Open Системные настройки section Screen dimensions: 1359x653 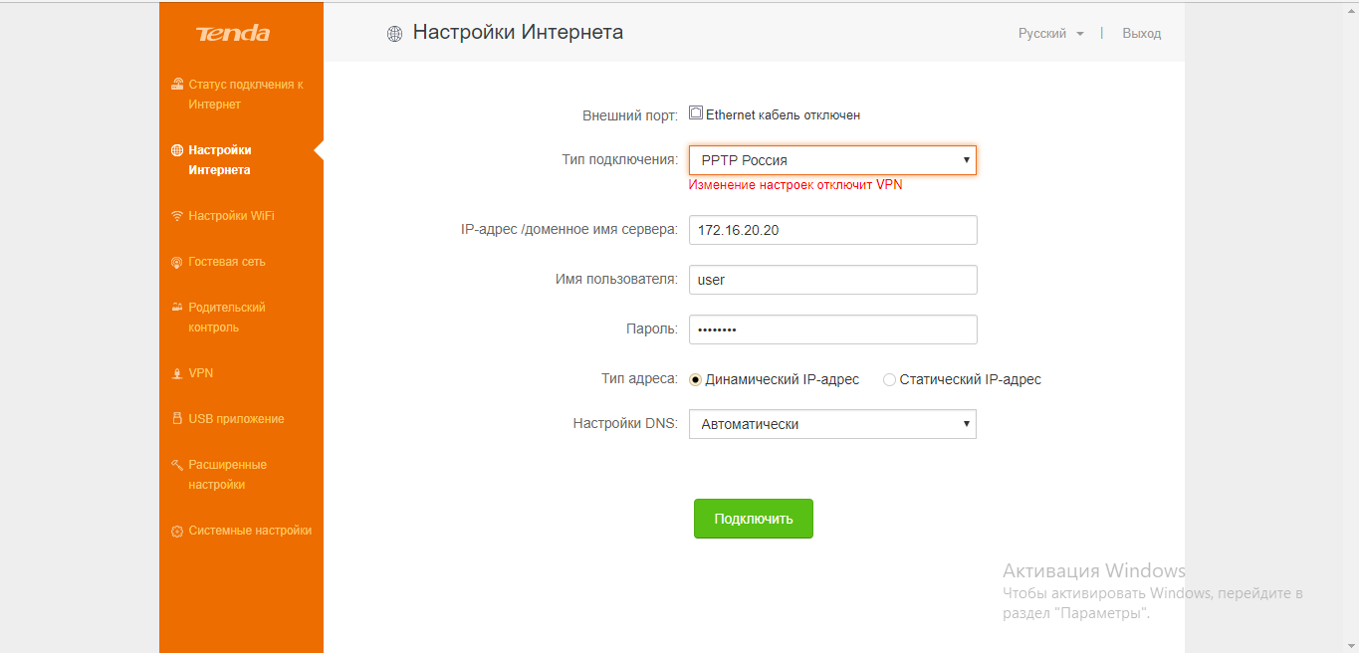(x=250, y=531)
